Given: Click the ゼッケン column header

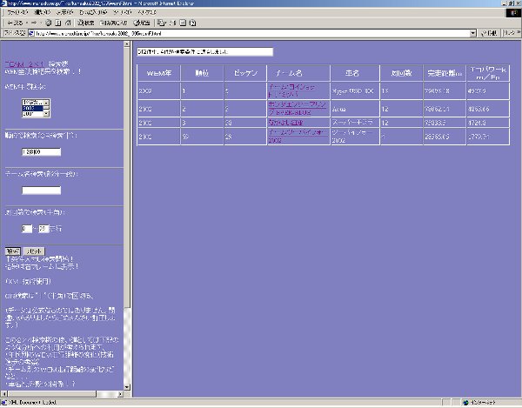Looking at the screenshot, I should [x=245, y=73].
